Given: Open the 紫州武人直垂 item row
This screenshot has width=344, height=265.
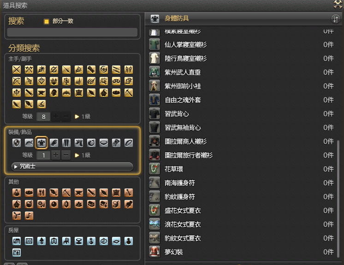Looking at the screenshot, I should click(x=242, y=72).
